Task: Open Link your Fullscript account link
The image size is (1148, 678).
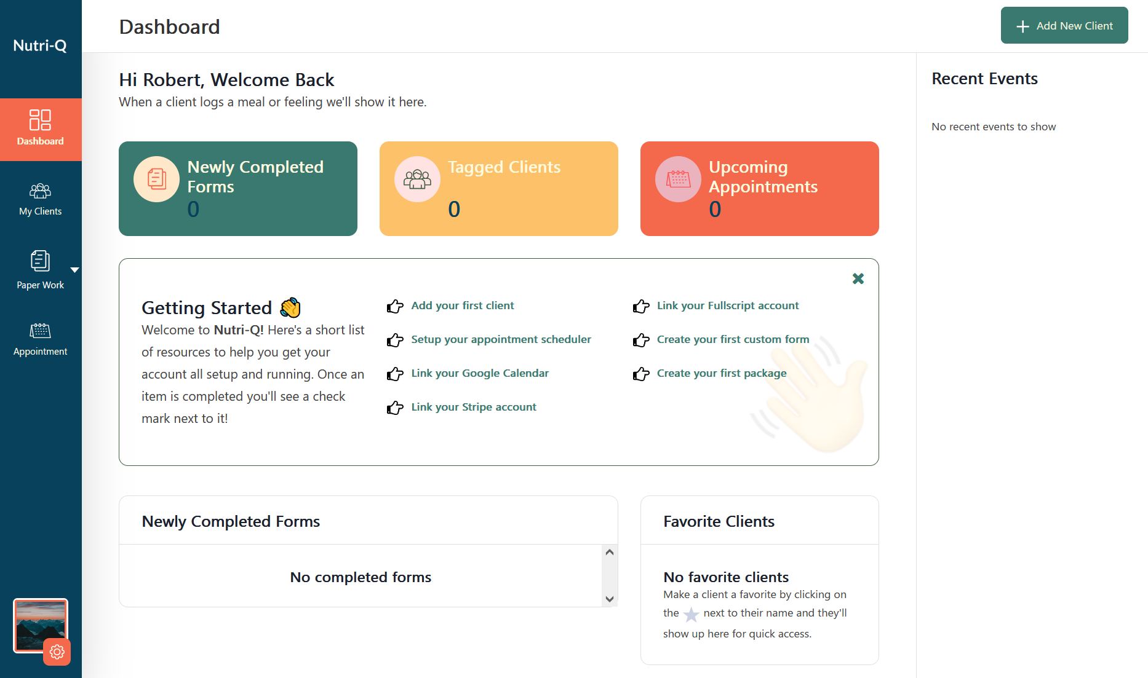Action: pos(728,305)
